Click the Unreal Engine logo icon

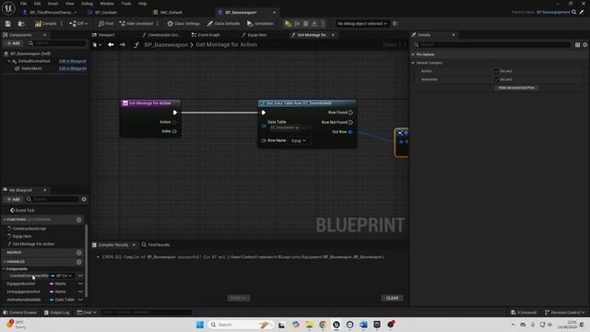[8, 8]
